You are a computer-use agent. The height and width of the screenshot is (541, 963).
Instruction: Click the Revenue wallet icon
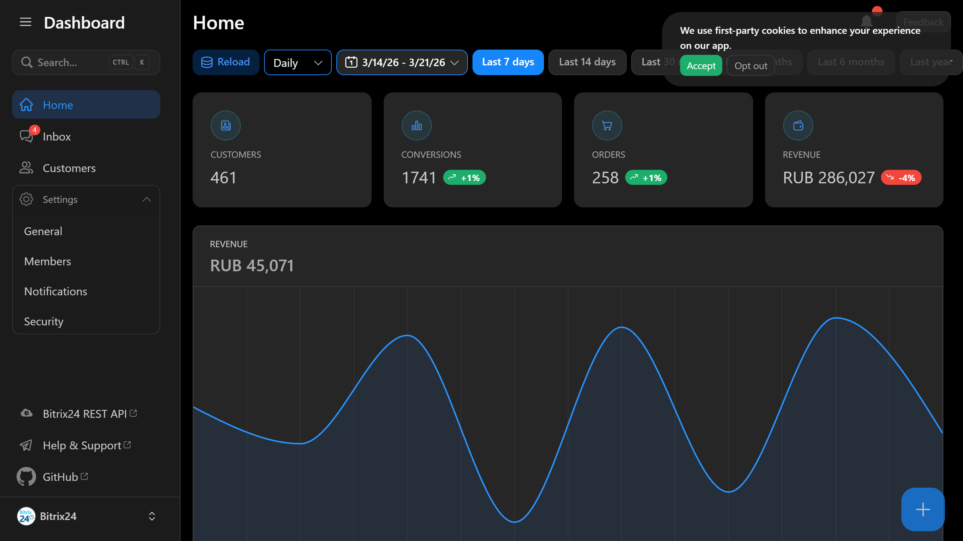797,125
